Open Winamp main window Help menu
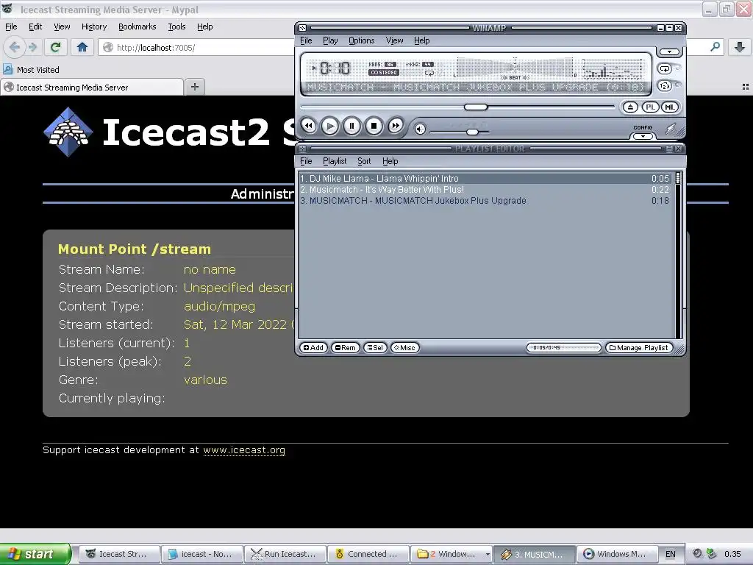Screen dimensions: 753x565 click(421, 41)
